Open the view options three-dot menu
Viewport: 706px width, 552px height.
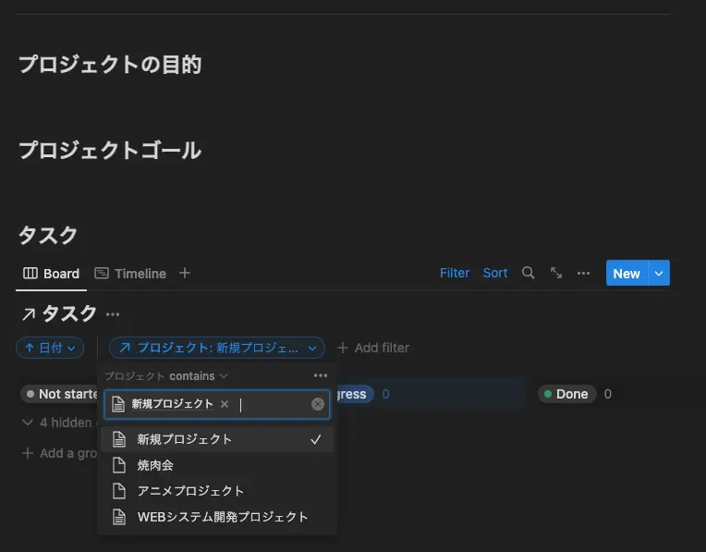583,274
